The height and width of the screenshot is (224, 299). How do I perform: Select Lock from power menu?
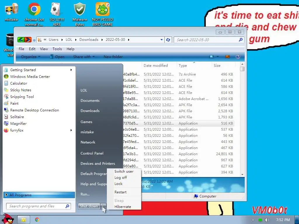point(124,184)
